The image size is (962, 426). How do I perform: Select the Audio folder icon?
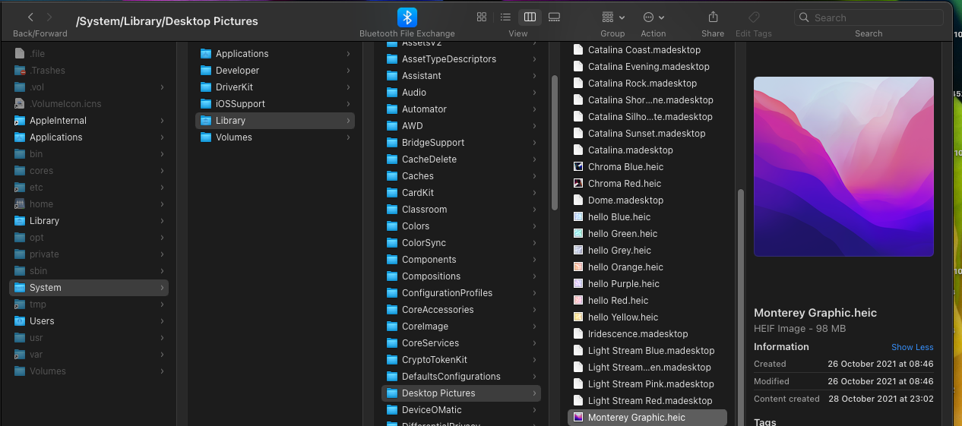[x=392, y=93]
